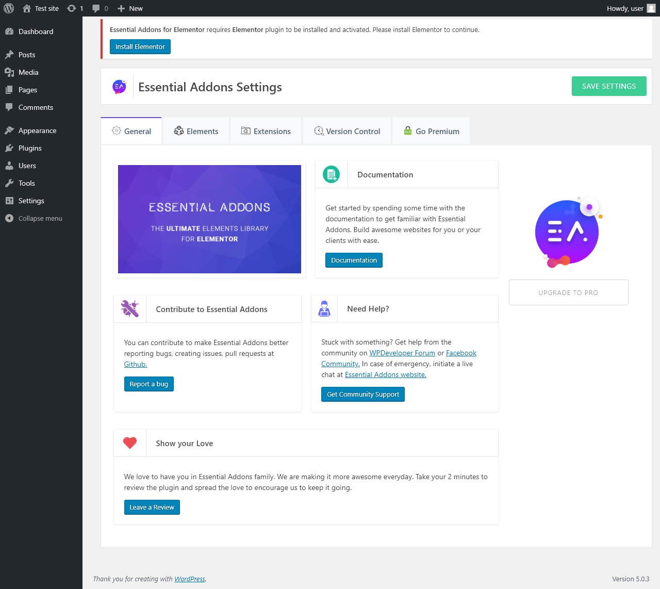The image size is (660, 589).
Task: Open the Users menu item
Action: coord(41,166)
